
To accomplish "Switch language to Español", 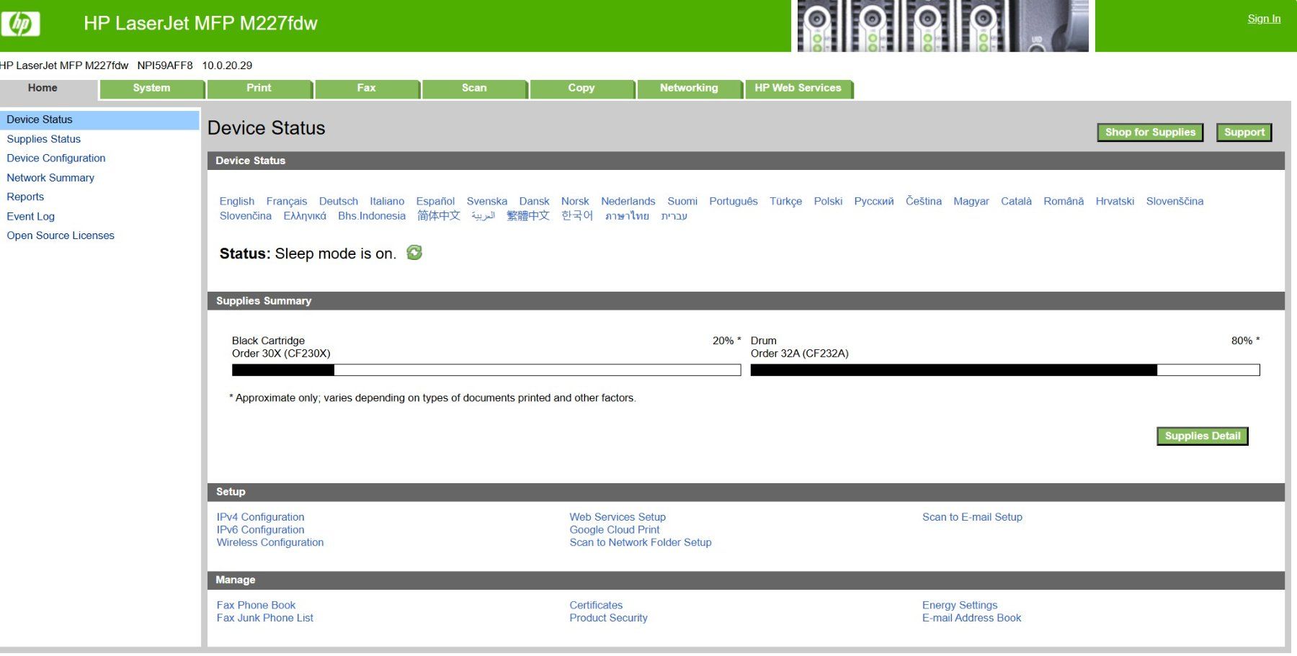I will click(435, 202).
